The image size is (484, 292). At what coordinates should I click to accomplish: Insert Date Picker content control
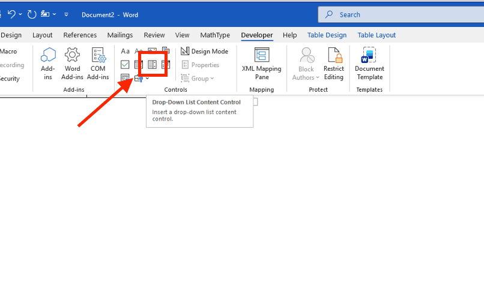pos(166,65)
